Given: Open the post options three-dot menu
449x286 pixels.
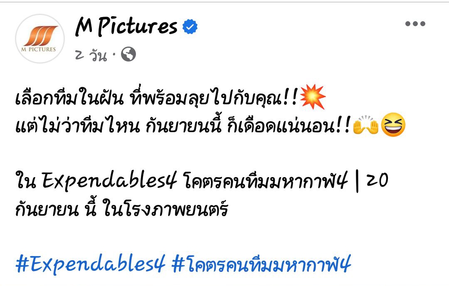Looking at the screenshot, I should tap(415, 24).
